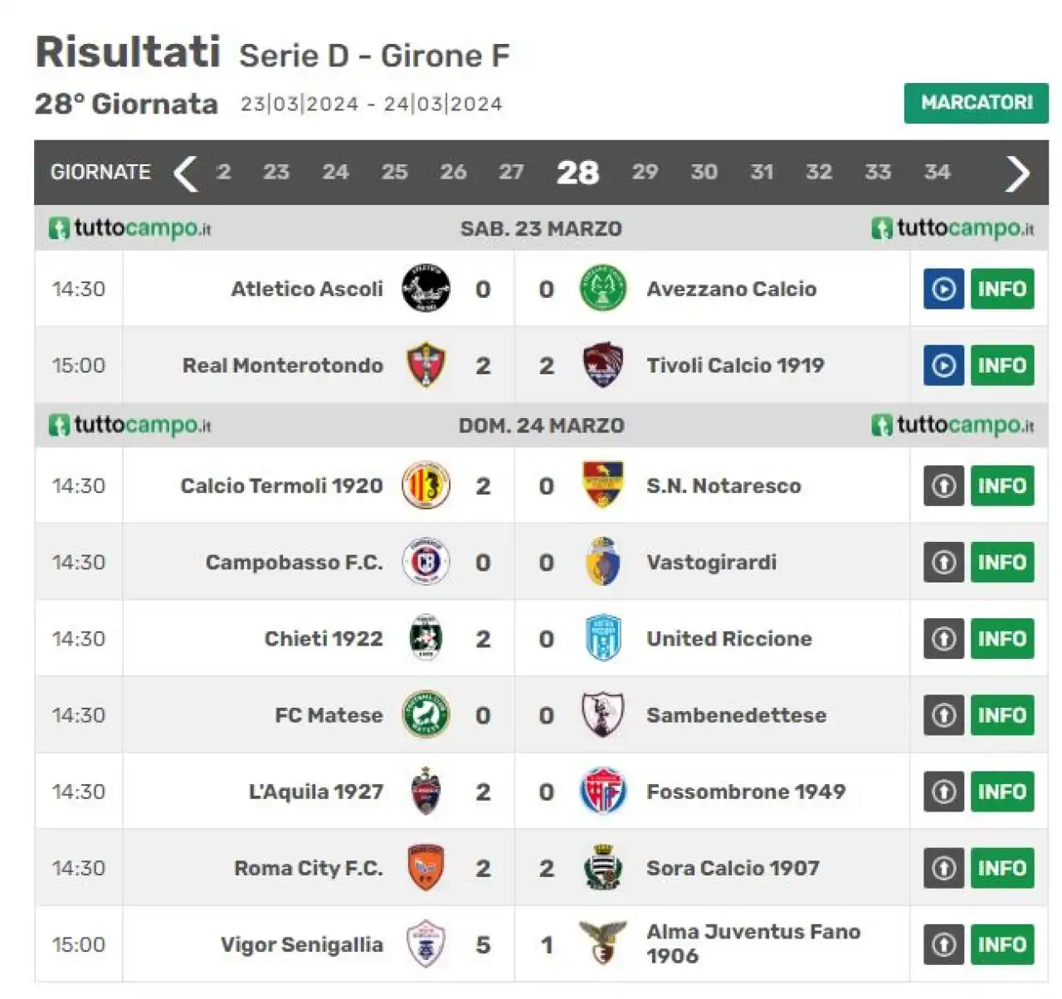1062x999 pixels.
Task: Advance giornate list with right chevron
Action: click(1017, 173)
